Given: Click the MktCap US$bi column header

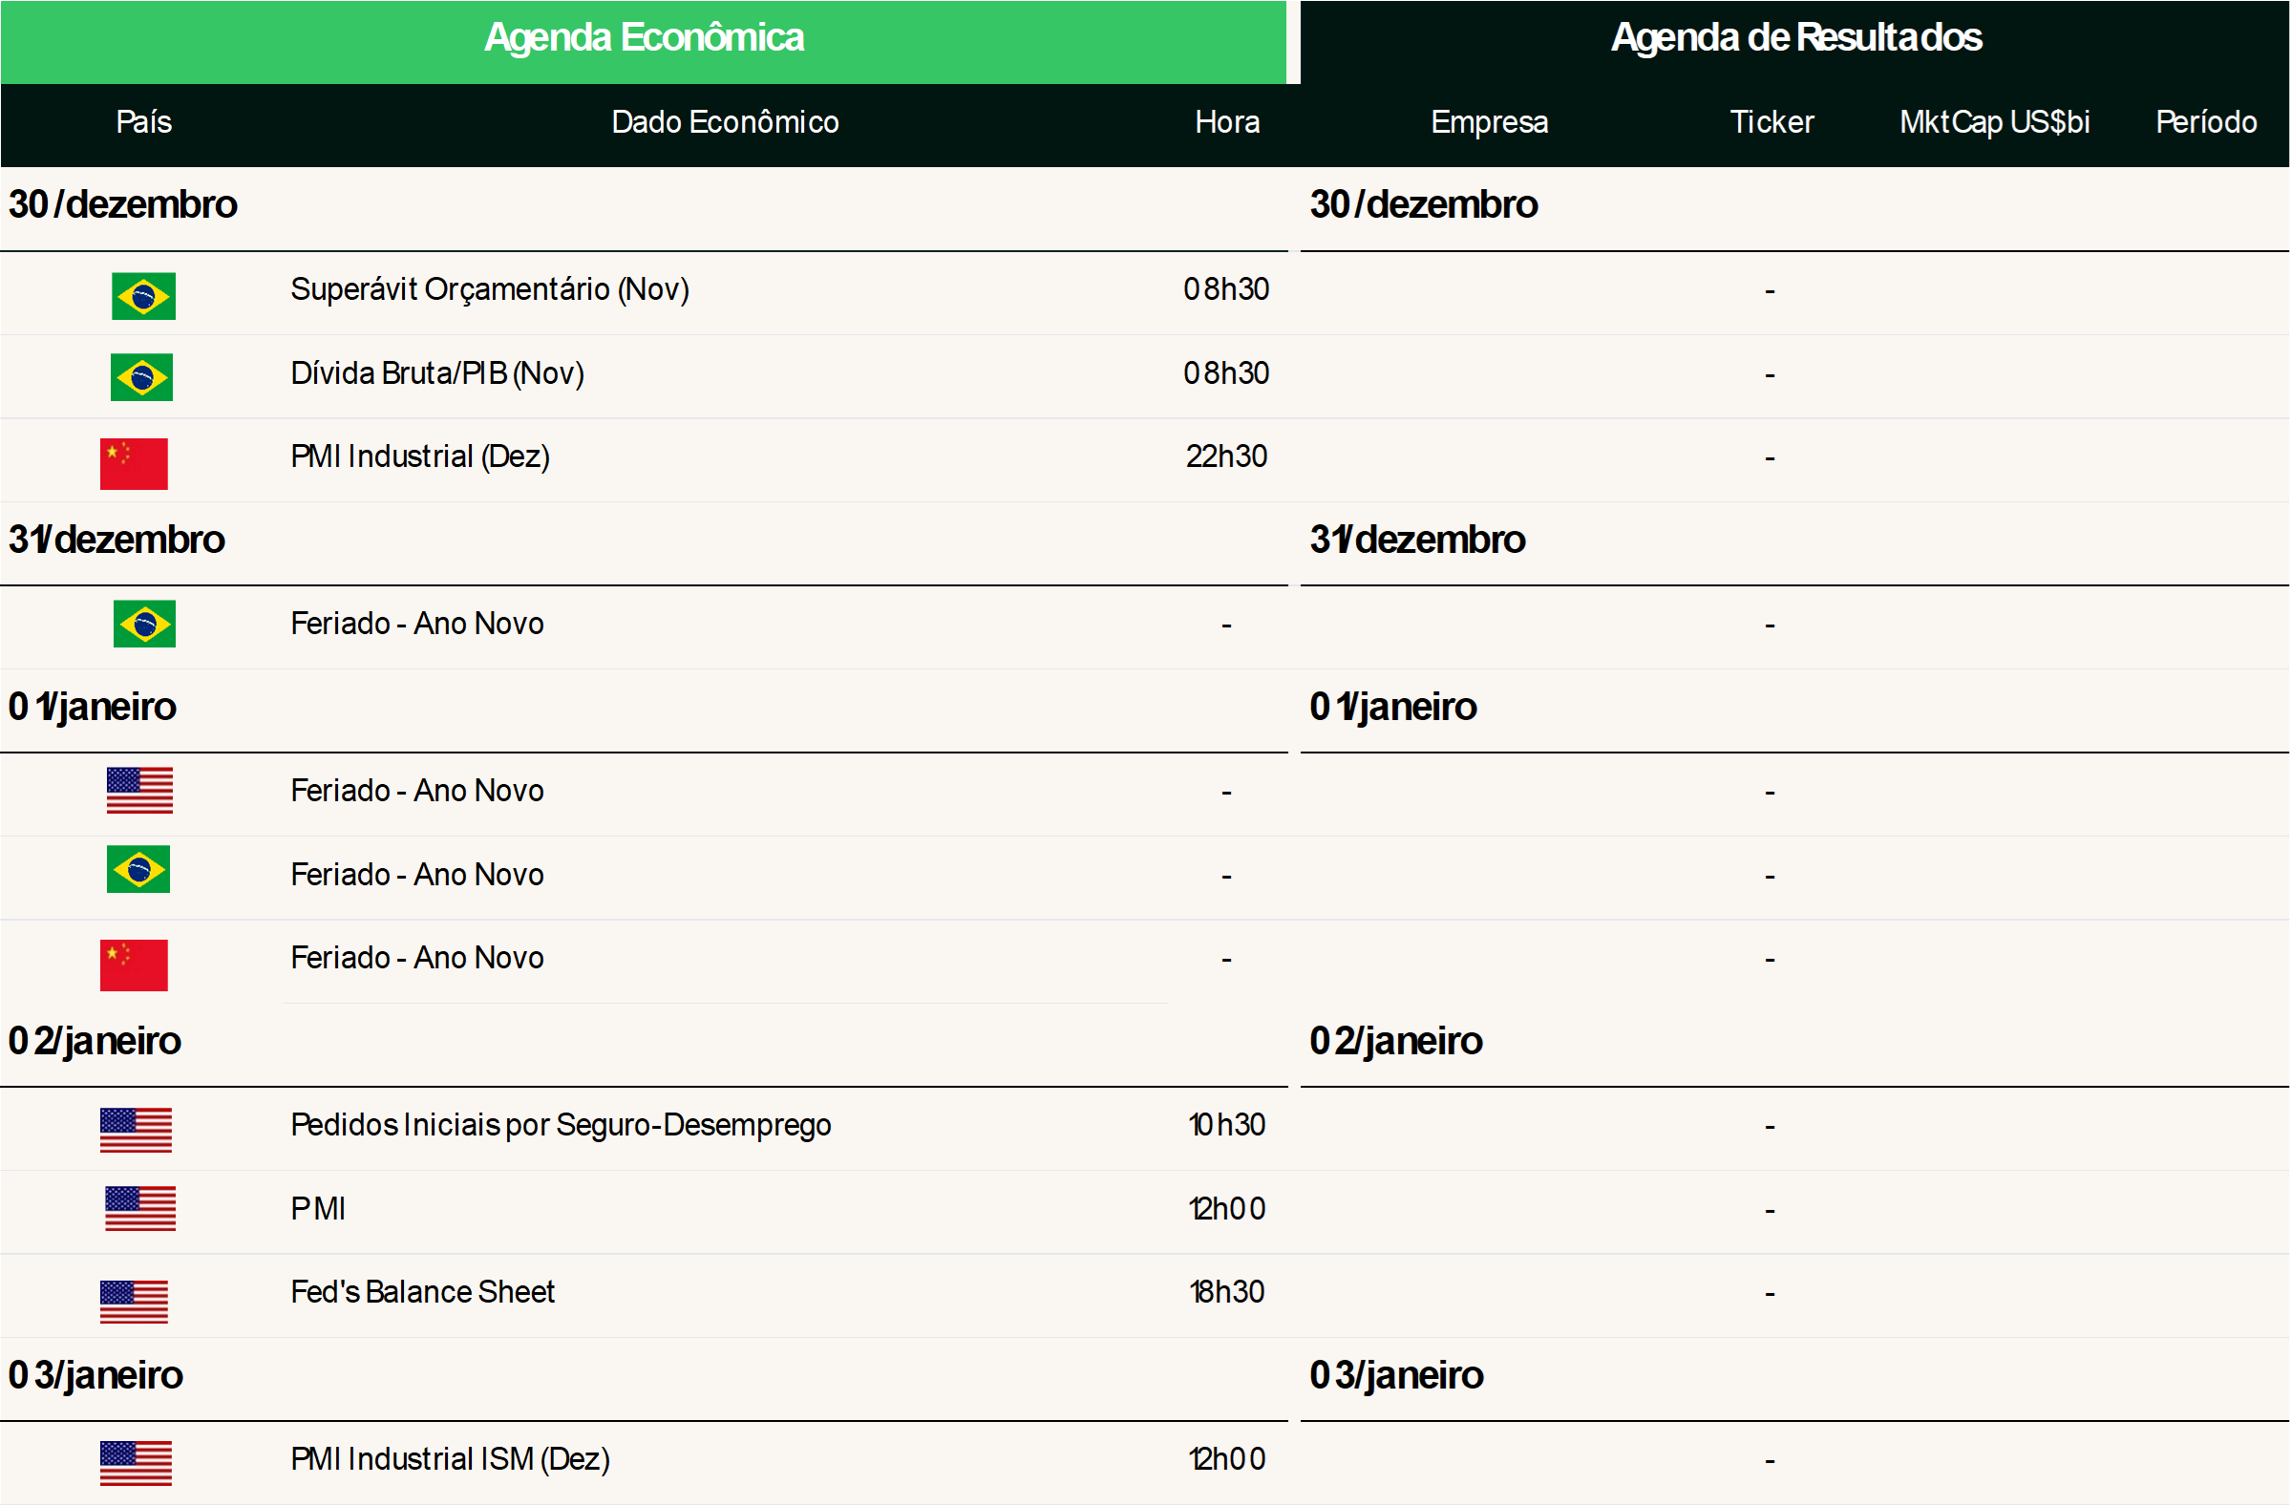Looking at the screenshot, I should click(1994, 122).
